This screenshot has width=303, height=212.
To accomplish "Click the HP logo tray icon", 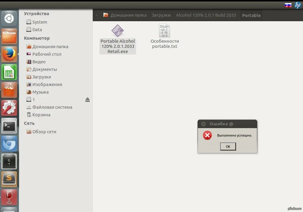I will point(298,5).
